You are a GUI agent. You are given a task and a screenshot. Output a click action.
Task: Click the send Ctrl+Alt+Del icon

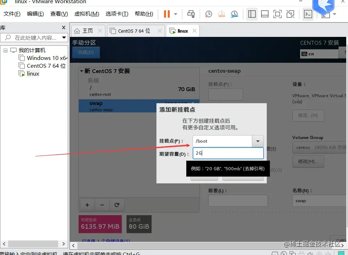[191, 14]
